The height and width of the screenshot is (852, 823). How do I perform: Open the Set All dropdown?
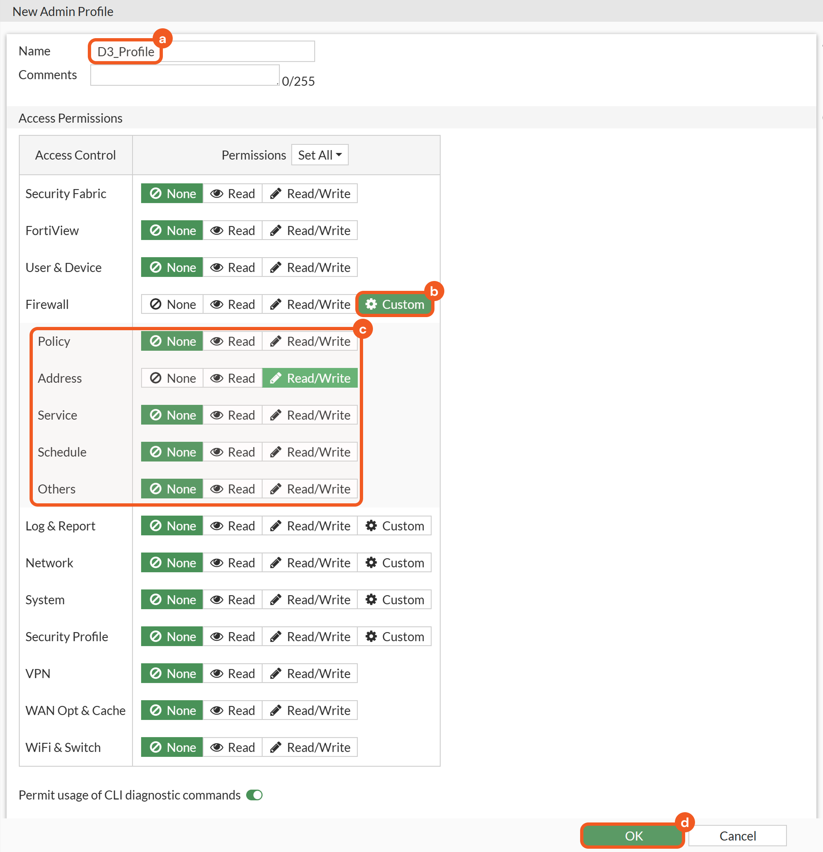coord(320,155)
